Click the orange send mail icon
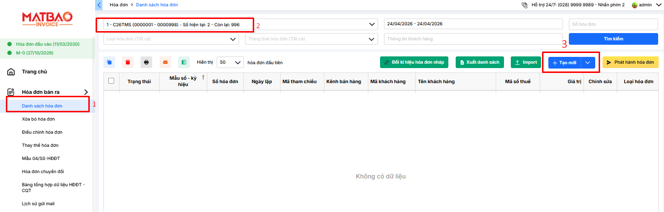 pyautogui.click(x=165, y=62)
